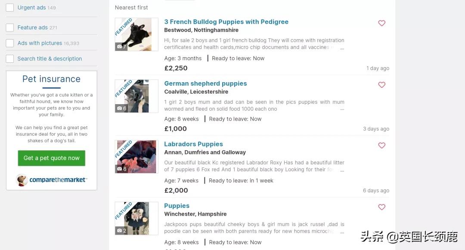Toggle Search title & description checkbox
Viewport: 465px width, 250px height.
(9, 59)
